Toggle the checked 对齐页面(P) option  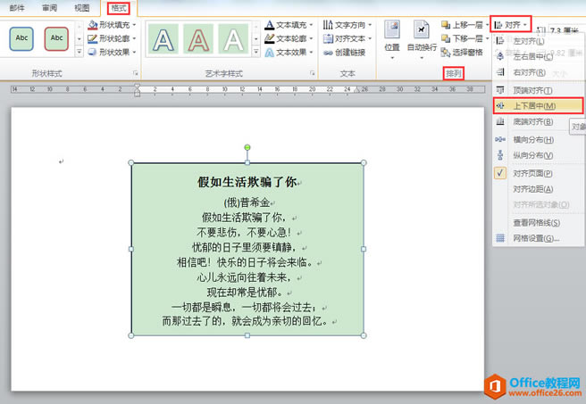538,174
